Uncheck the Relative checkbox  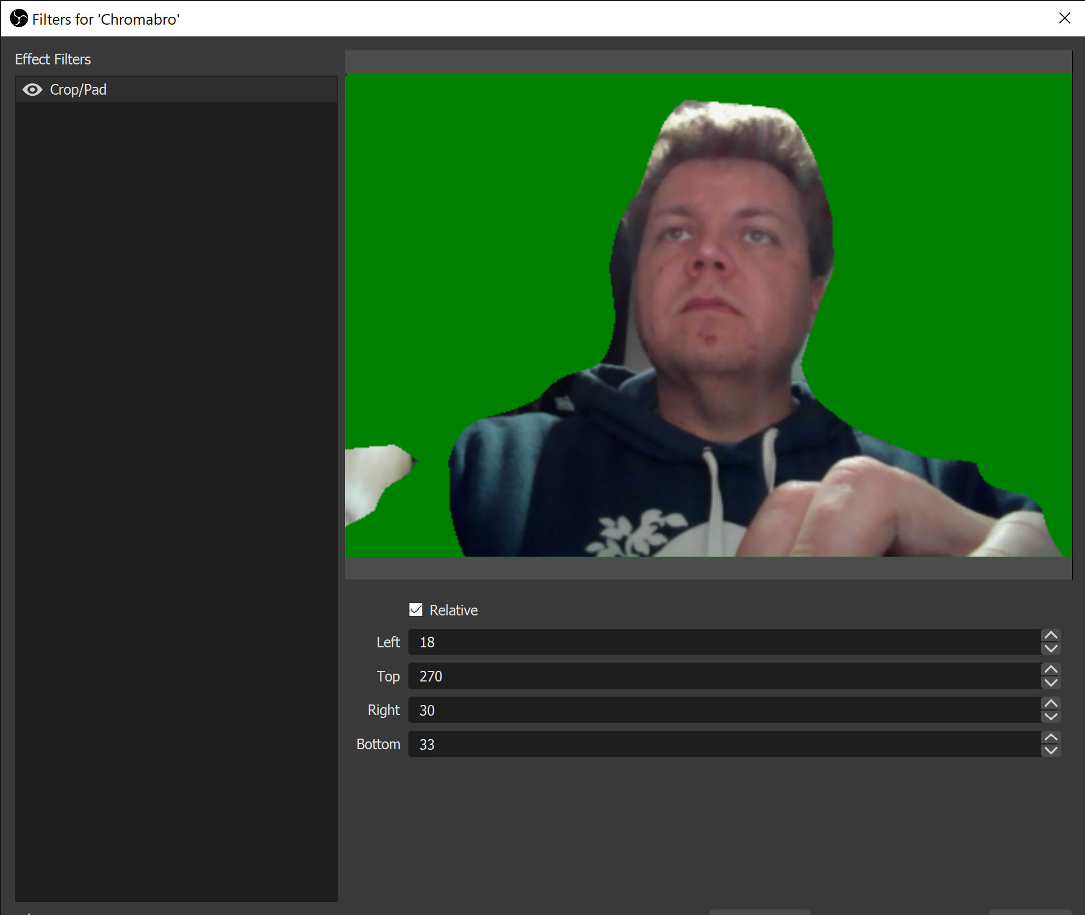(416, 610)
